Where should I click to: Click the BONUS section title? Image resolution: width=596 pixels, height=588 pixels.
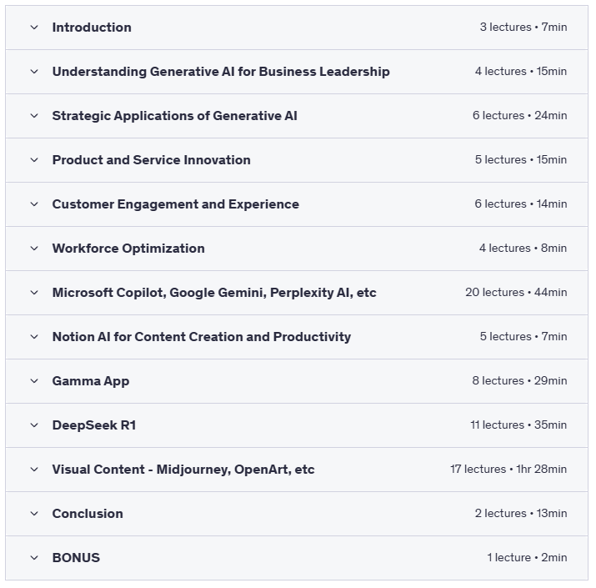pyautogui.click(x=76, y=558)
